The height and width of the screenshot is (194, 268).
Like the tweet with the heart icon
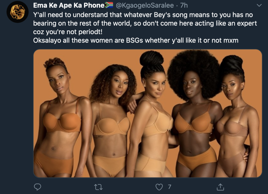(159, 187)
